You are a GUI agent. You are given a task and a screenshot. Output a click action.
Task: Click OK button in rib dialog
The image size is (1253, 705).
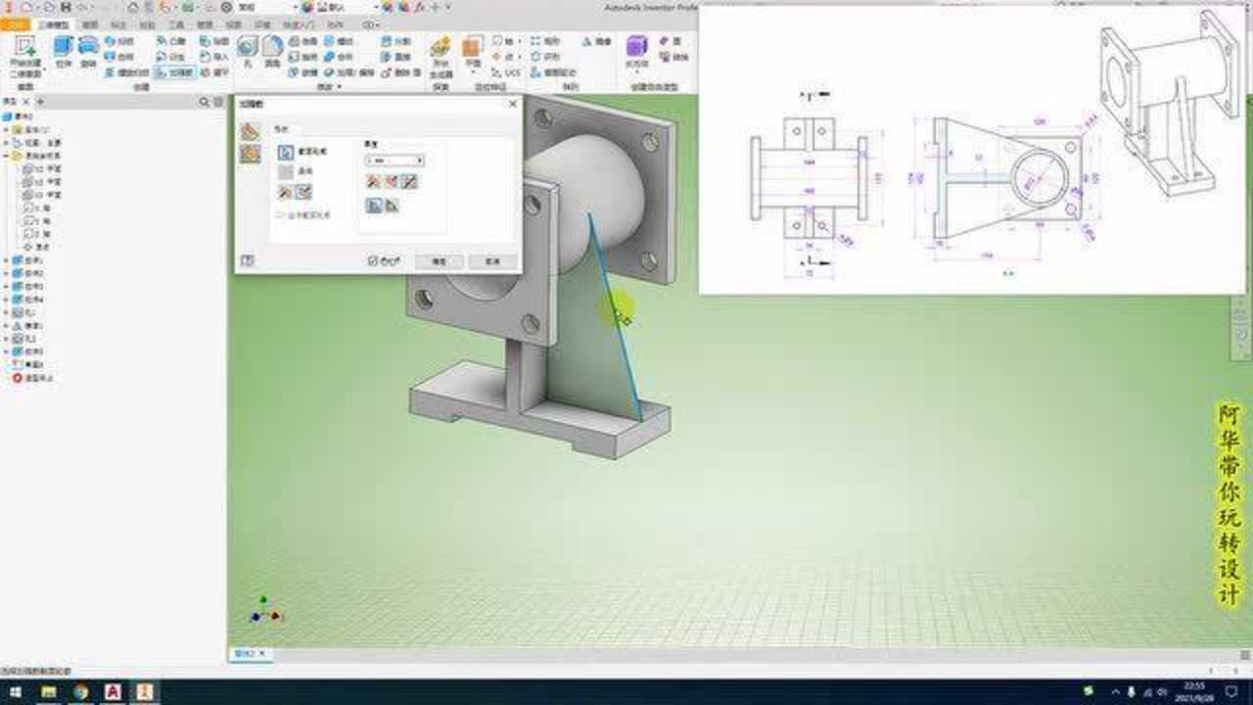(x=439, y=261)
